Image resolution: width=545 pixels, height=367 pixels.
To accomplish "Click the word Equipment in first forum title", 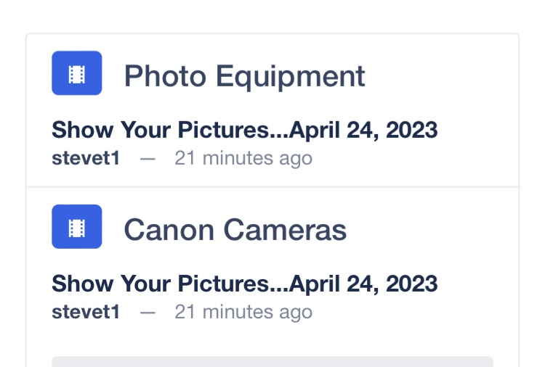I will point(290,78).
